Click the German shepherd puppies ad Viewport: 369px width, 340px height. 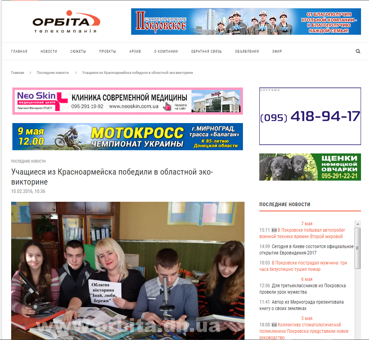pyautogui.click(x=310, y=167)
